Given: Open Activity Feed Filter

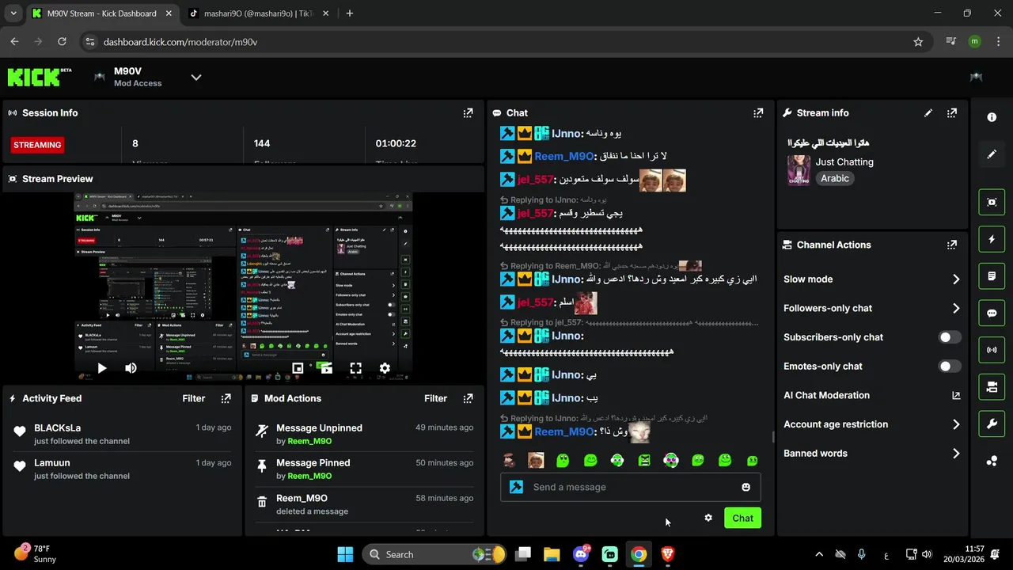Looking at the screenshot, I should click(194, 399).
